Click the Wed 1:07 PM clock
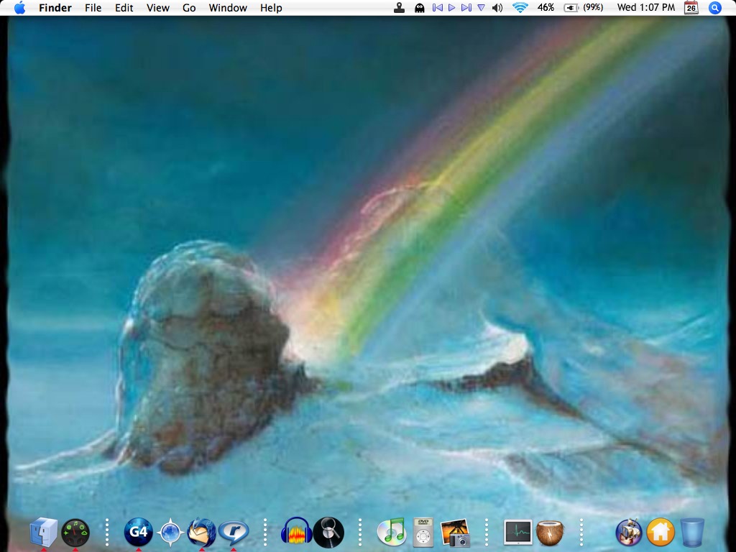736x552 pixels. (x=646, y=7)
